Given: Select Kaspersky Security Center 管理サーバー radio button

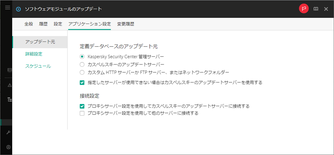Looking at the screenshot, I should pyautogui.click(x=82, y=57).
